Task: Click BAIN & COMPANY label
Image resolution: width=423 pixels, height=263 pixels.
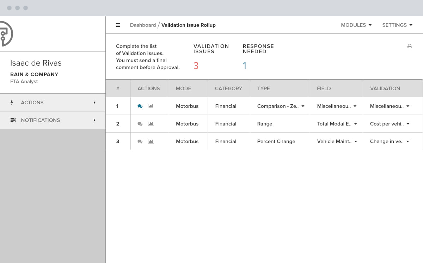Action: 34,74
